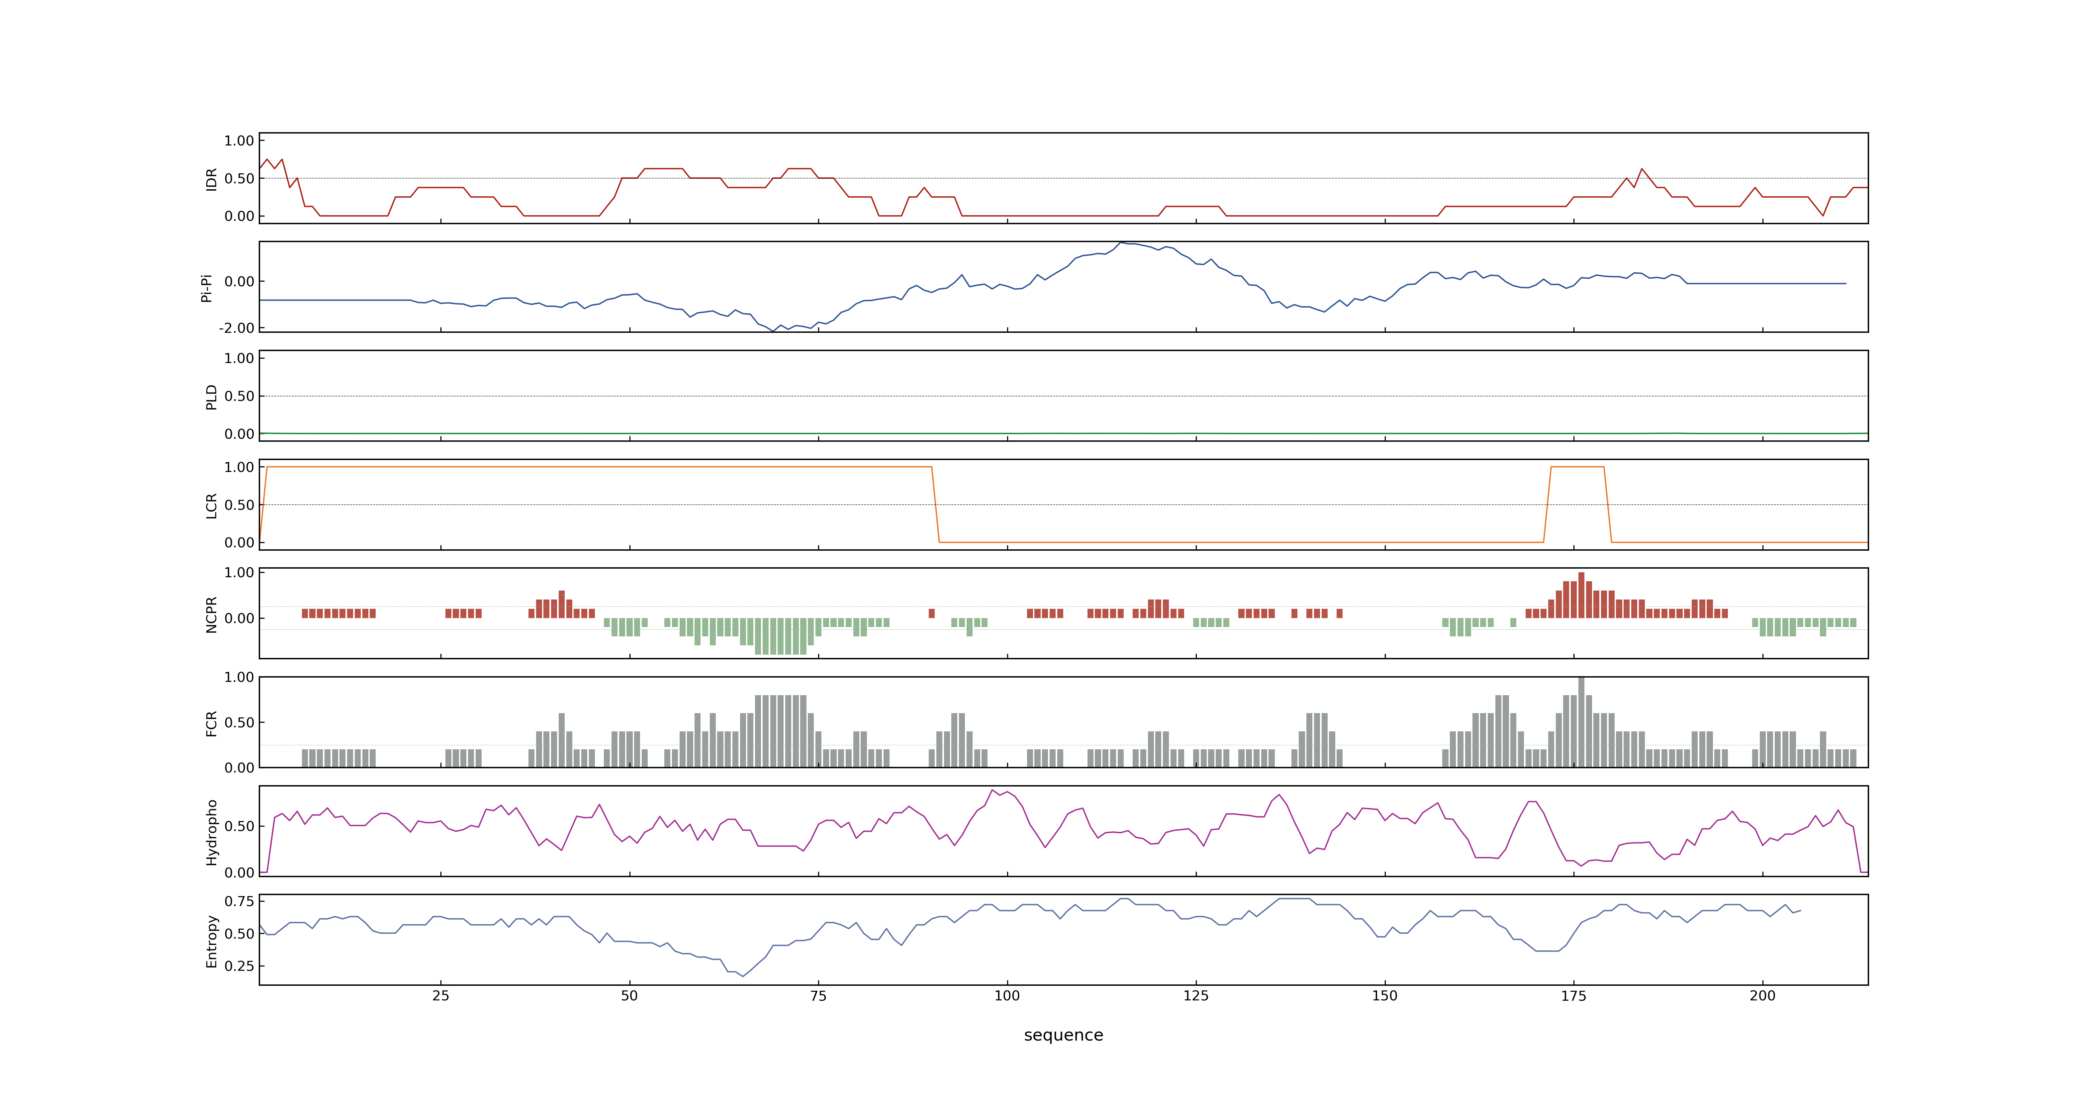The width and height of the screenshot is (2076, 1107).
Task: Select the x-axis tick label "75"
Action: (x=818, y=995)
